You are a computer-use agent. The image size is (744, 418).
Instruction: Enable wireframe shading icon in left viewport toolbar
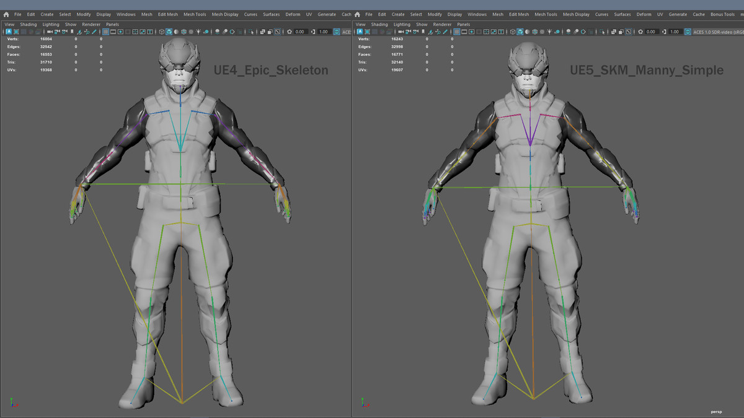(162, 32)
